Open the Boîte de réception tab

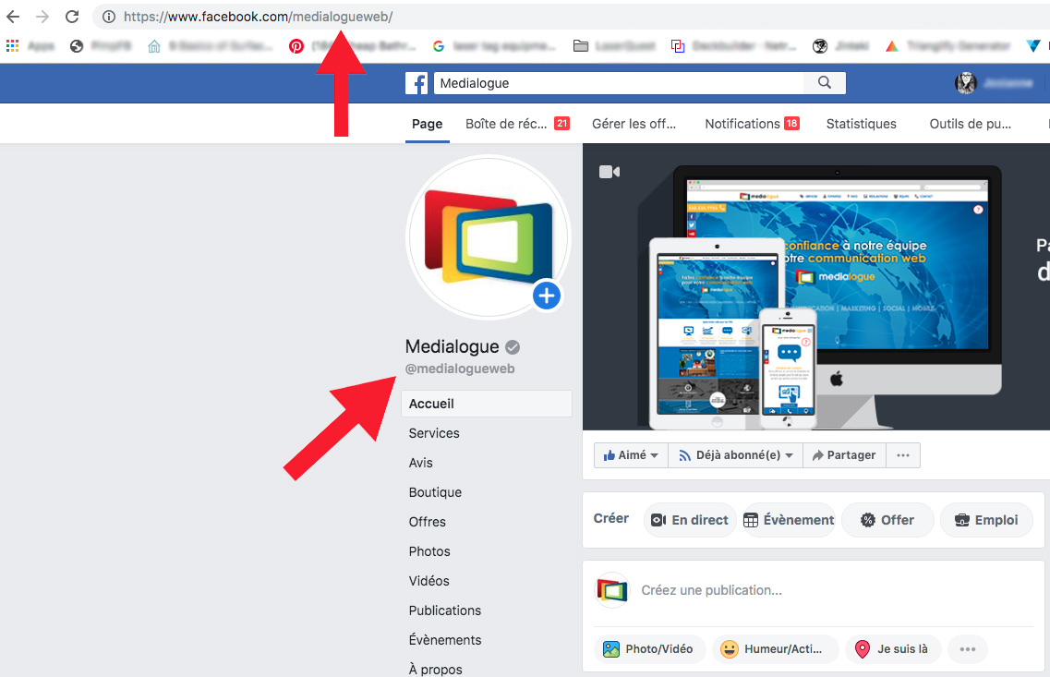tap(506, 123)
